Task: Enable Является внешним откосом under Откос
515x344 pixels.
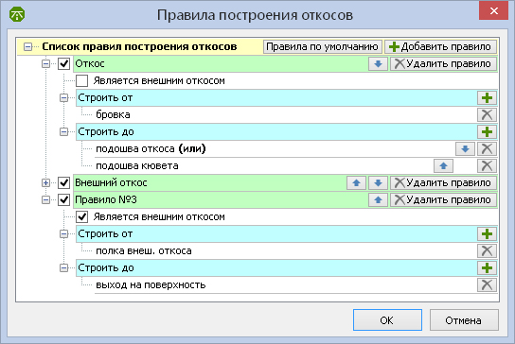Action: [81, 80]
